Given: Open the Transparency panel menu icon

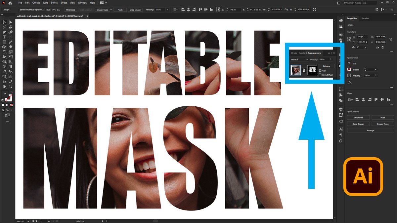Looking at the screenshot, I should (334, 53).
